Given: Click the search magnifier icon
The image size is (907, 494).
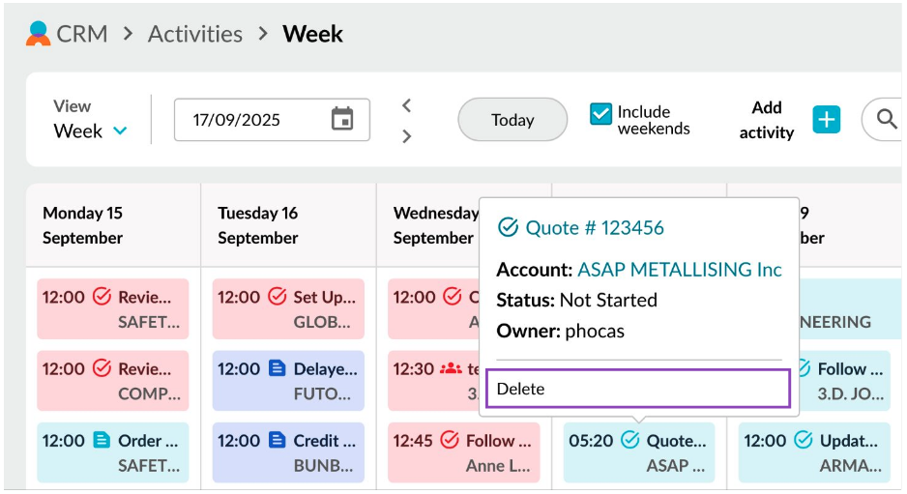Looking at the screenshot, I should [x=886, y=119].
